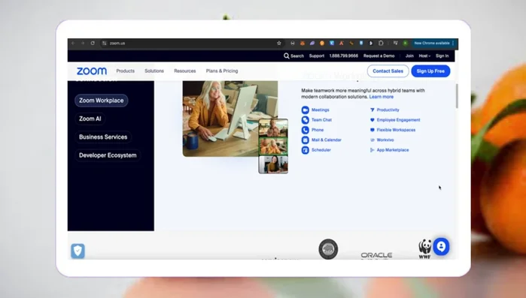526x298 pixels.
Task: Open the Chrome profile avatar
Action: tap(406, 43)
